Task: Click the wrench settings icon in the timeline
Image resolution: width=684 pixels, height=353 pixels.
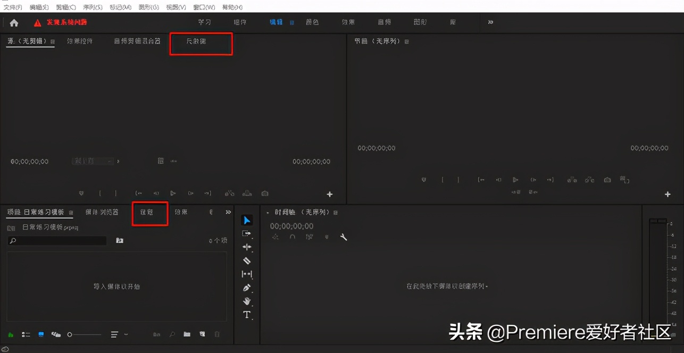Action: click(x=344, y=237)
